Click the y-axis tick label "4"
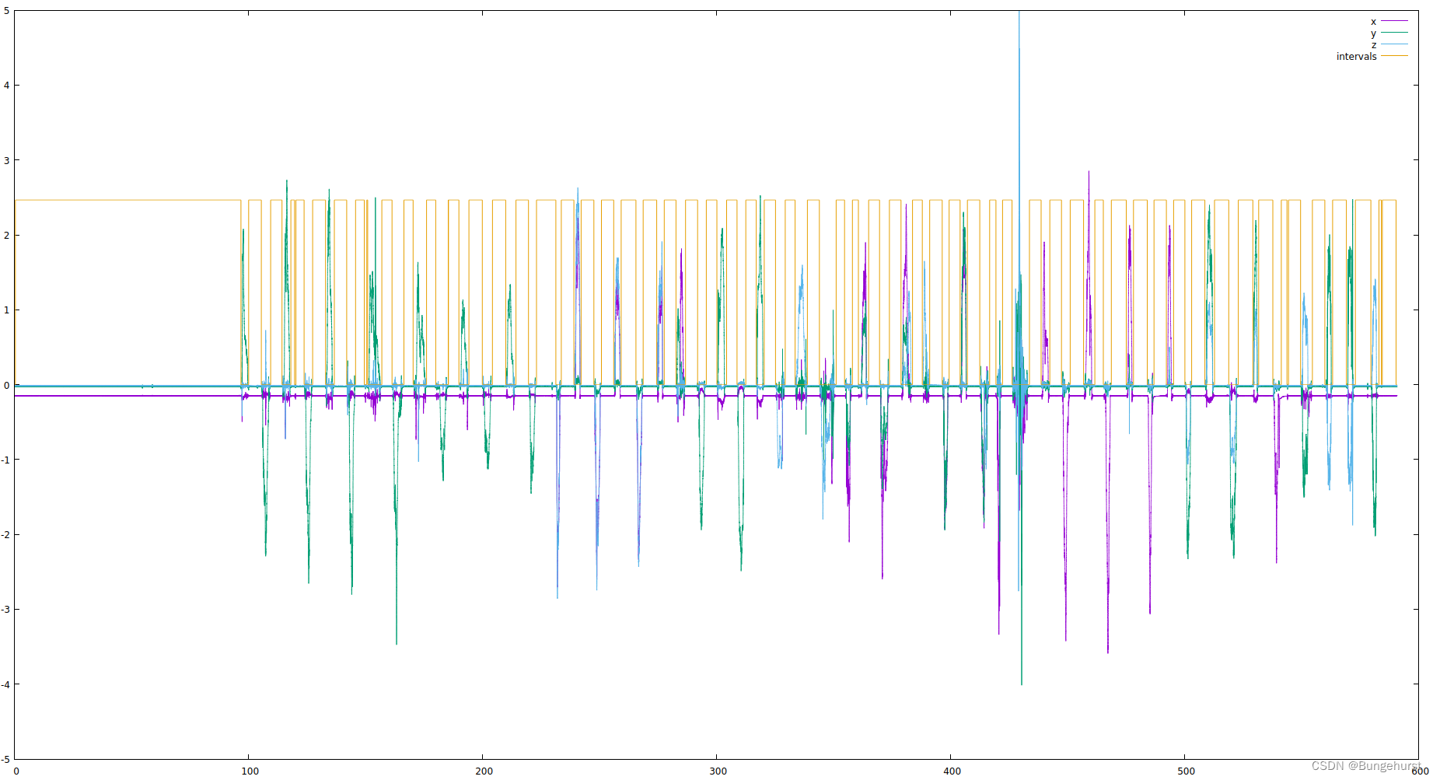 point(7,86)
